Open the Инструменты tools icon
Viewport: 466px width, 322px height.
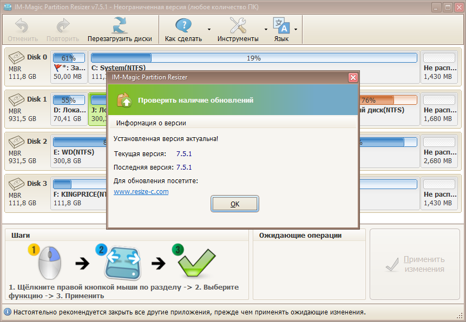(238, 25)
